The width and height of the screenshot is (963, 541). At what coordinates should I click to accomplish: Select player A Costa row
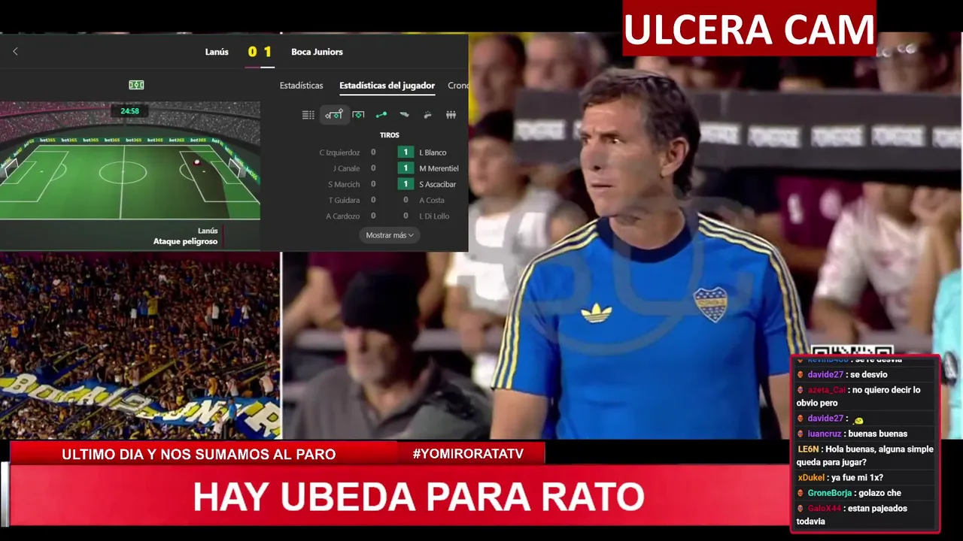pos(424,200)
